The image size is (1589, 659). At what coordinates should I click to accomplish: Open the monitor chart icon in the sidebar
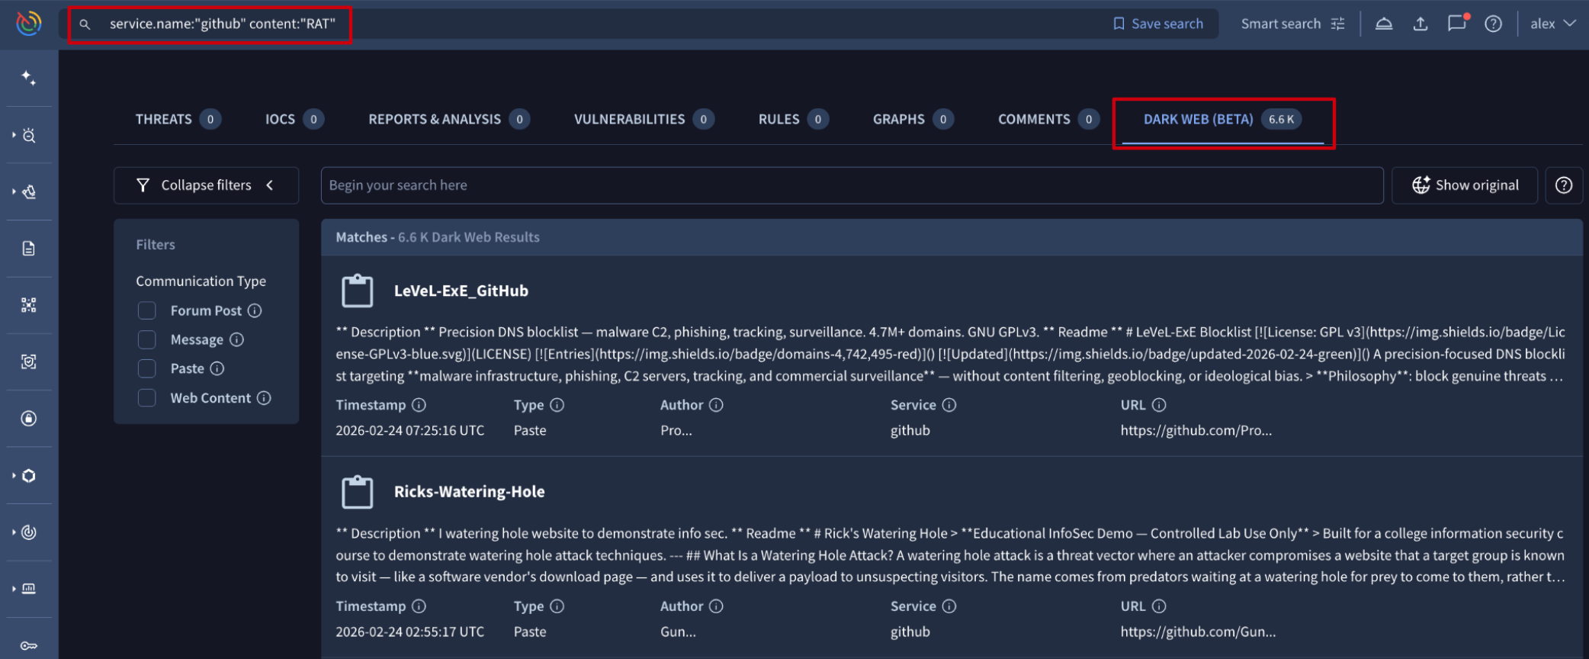[29, 589]
